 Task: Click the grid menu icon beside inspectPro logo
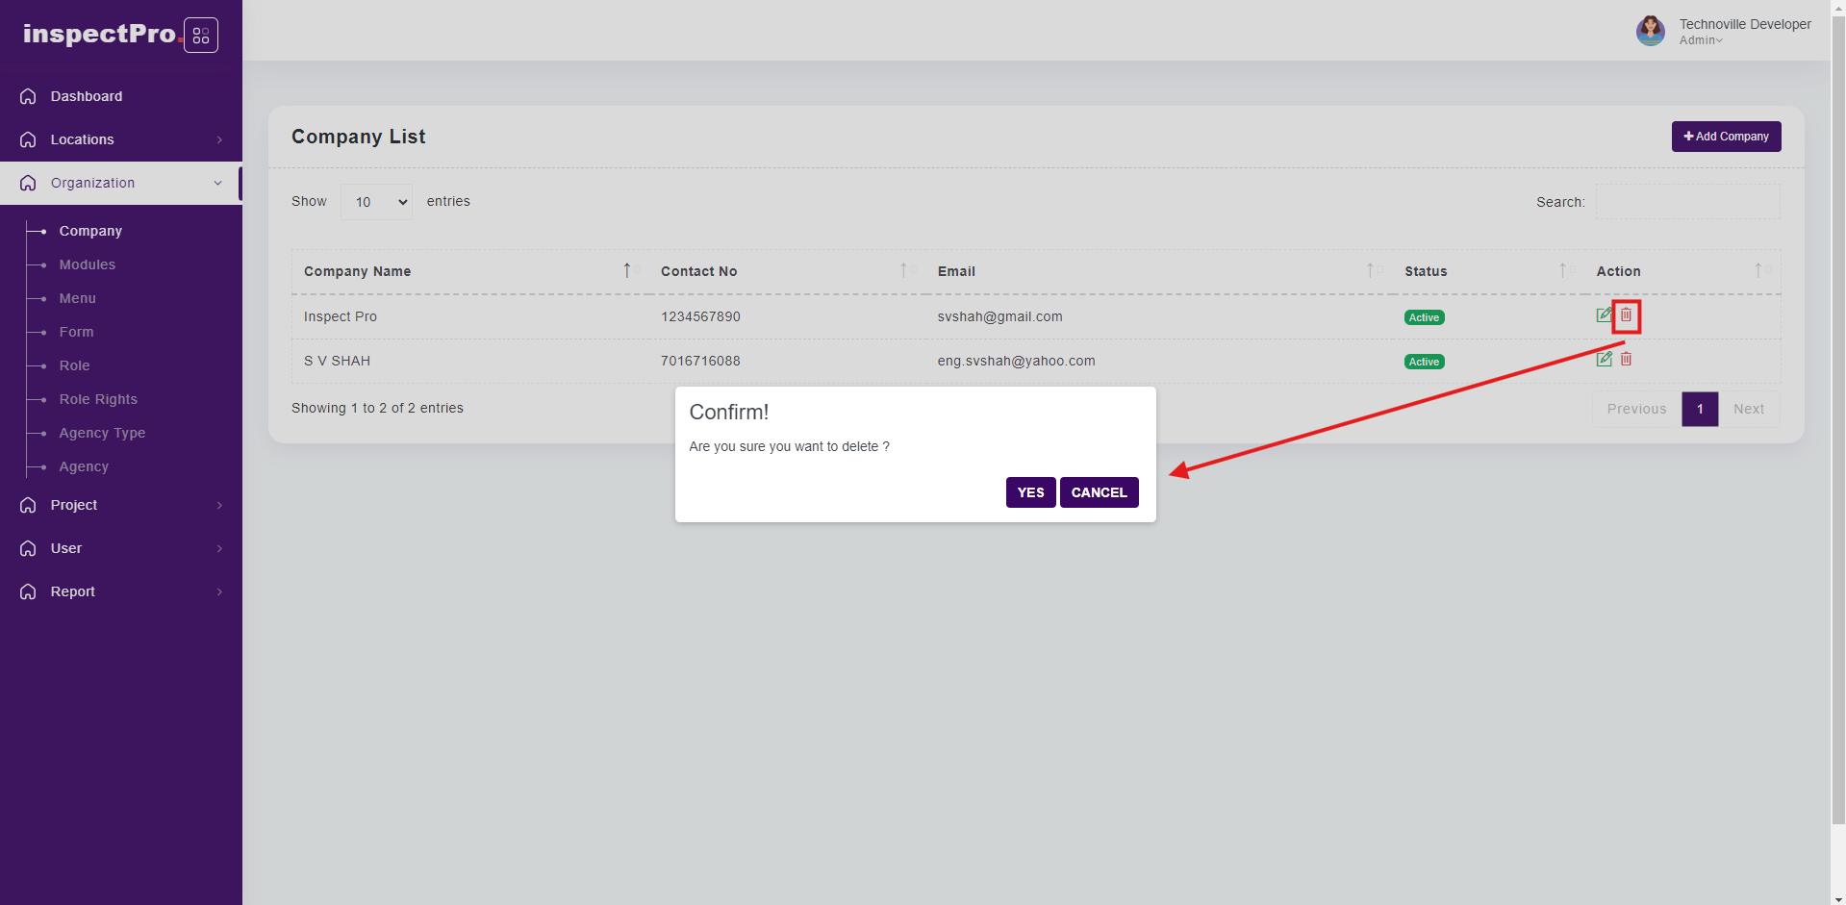pos(200,36)
